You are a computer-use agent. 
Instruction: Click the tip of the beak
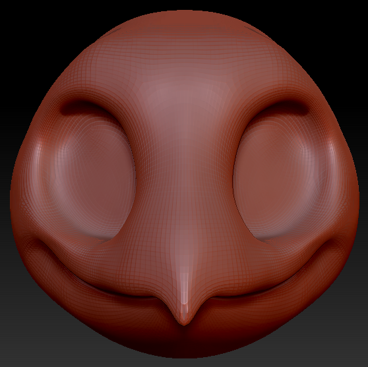(184, 322)
